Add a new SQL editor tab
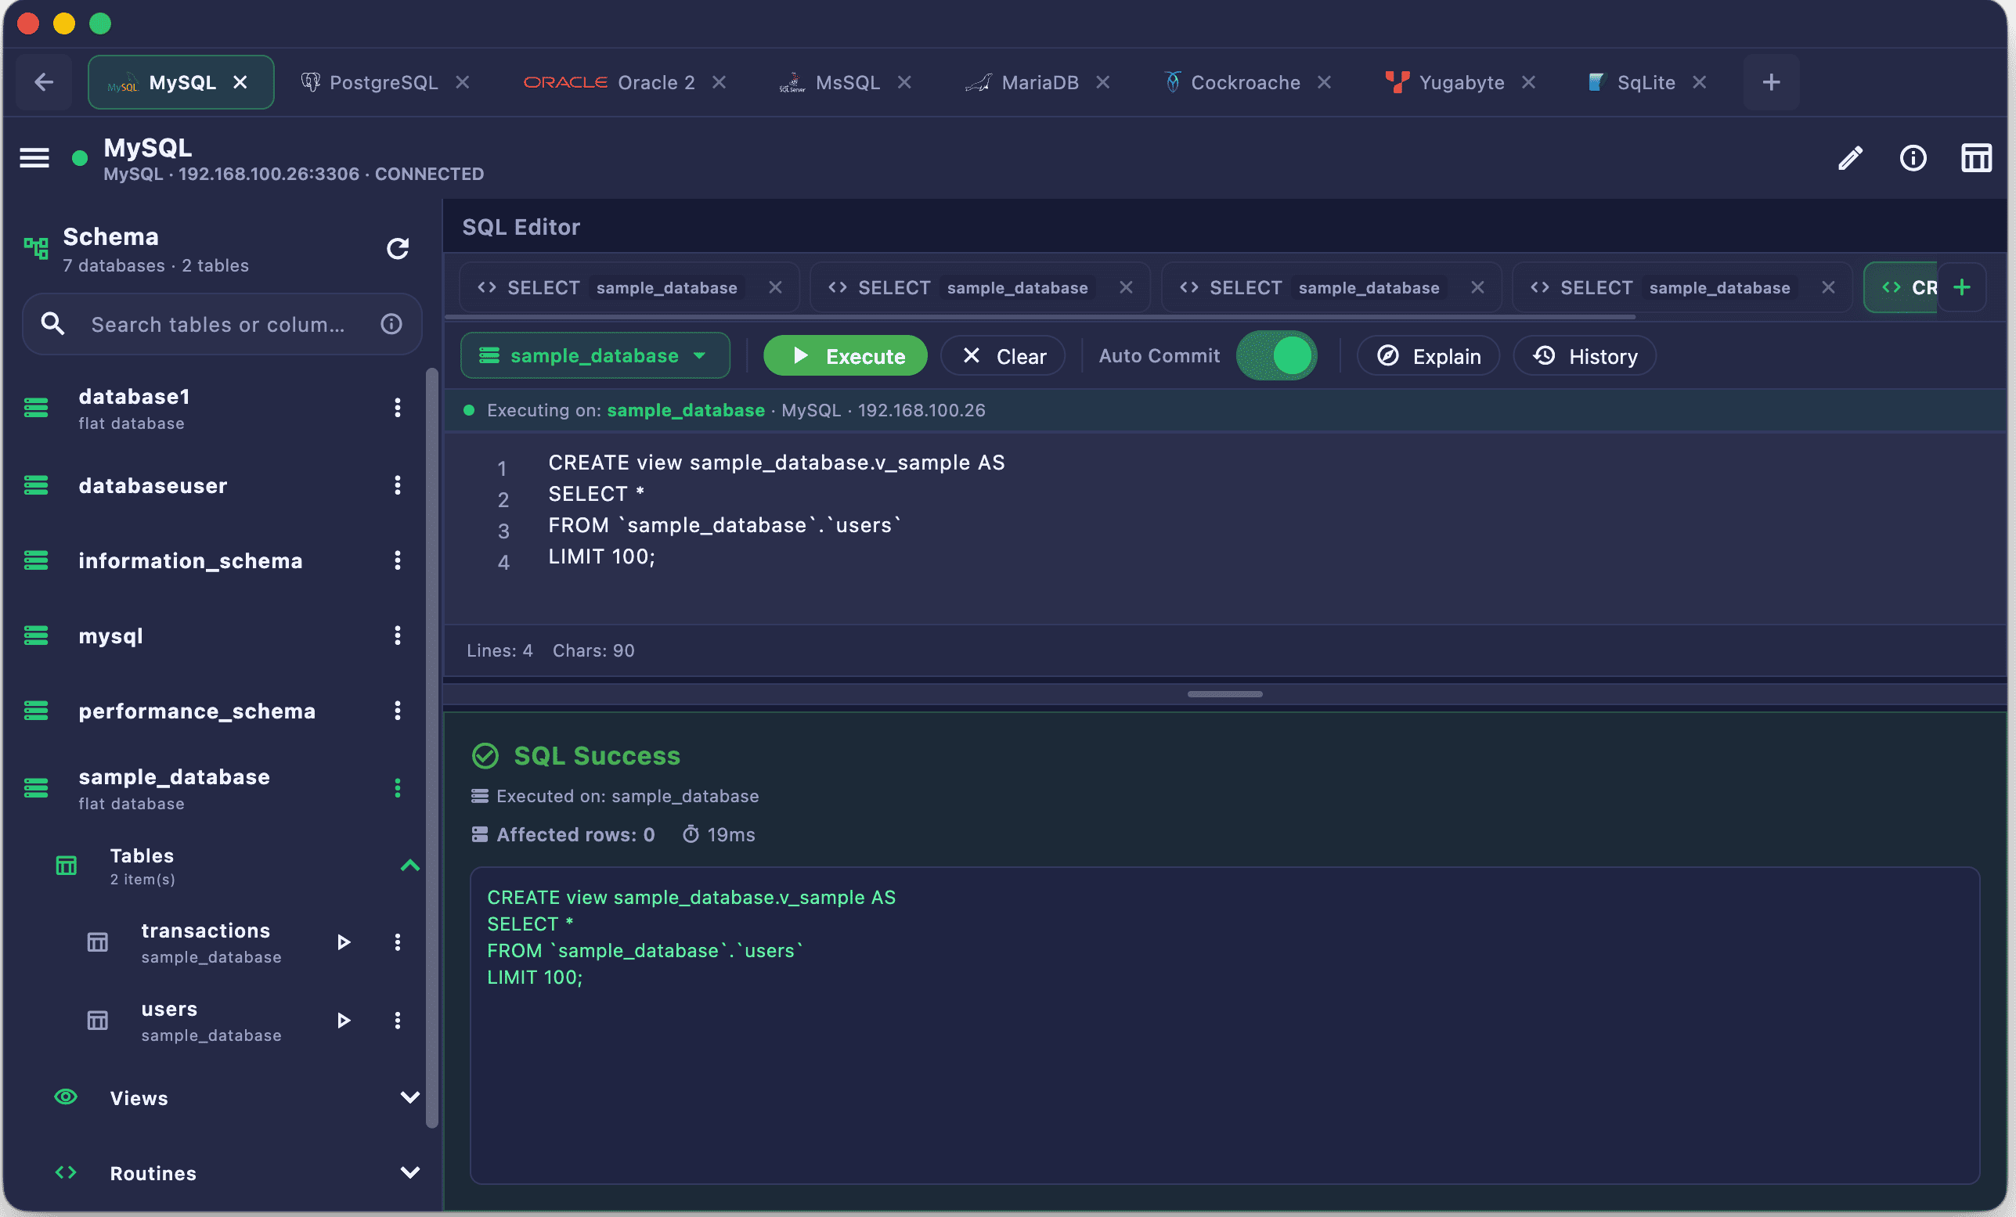2016x1217 pixels. pyautogui.click(x=1961, y=287)
